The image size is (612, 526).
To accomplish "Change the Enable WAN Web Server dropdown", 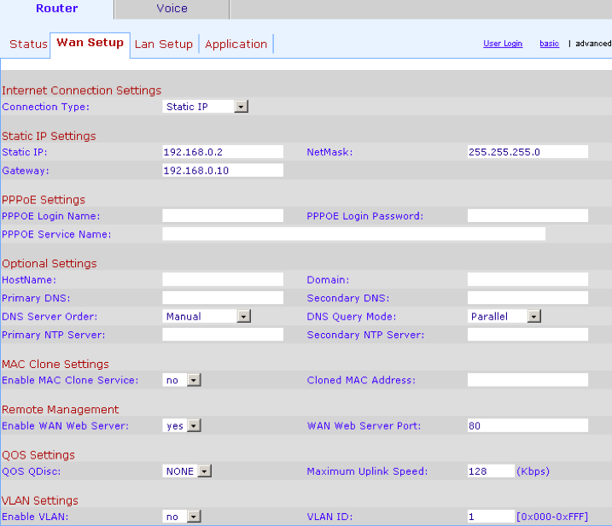I will (x=182, y=425).
